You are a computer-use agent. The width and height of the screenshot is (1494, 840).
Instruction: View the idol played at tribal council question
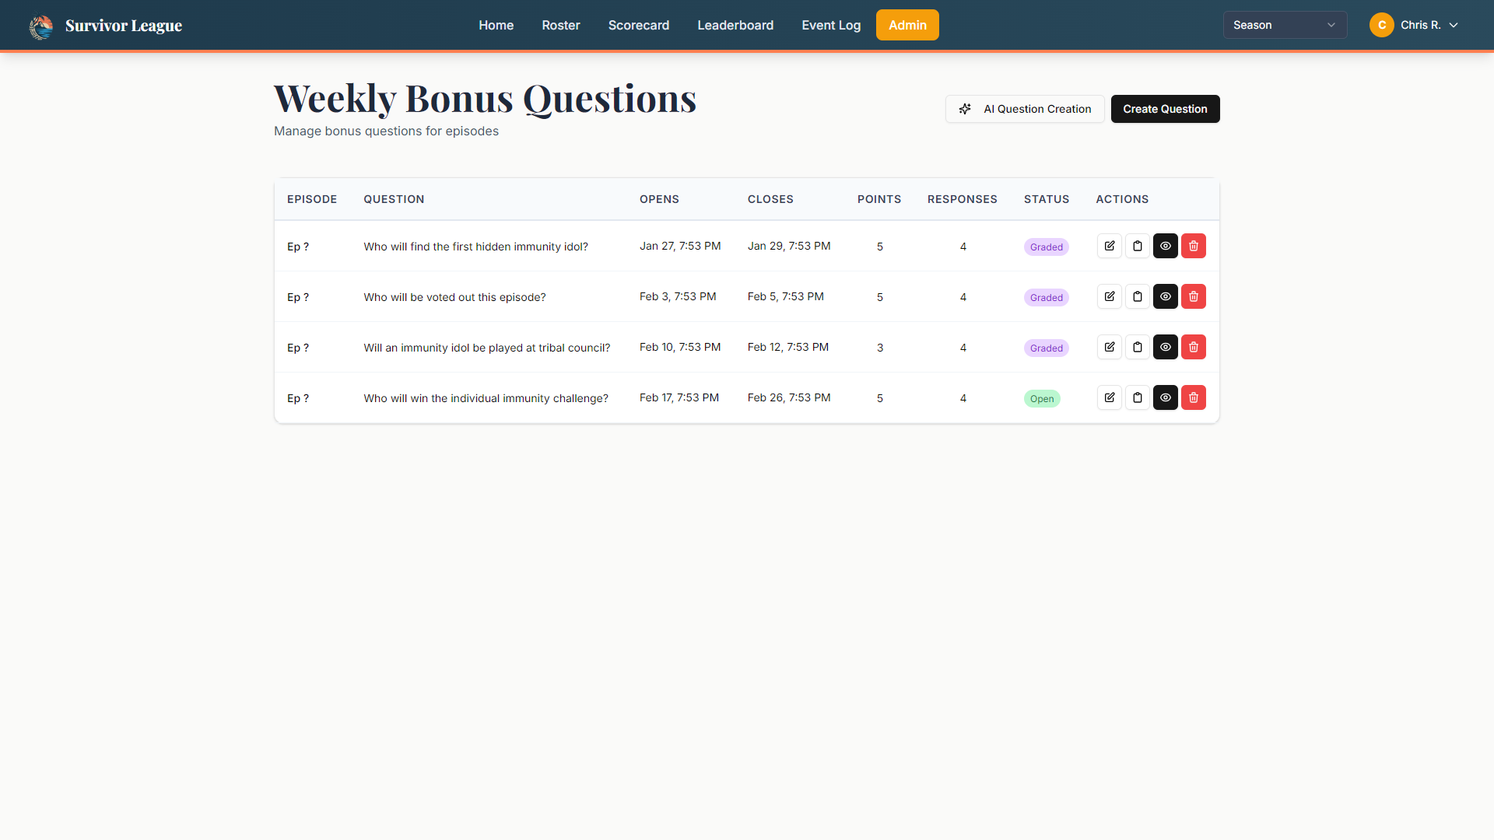click(x=1166, y=347)
